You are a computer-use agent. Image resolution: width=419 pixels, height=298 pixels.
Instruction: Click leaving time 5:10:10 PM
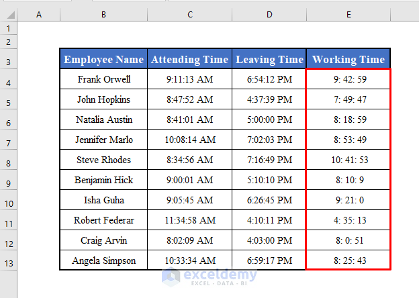269,180
